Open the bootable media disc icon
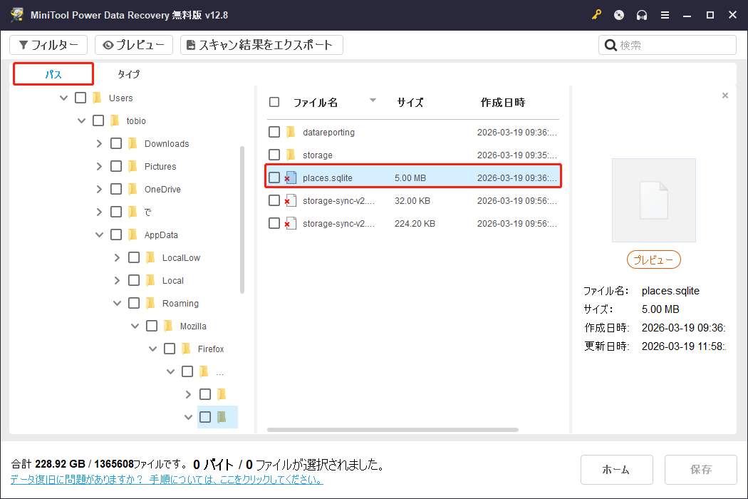Viewport: 748px width, 499px height. click(x=618, y=14)
